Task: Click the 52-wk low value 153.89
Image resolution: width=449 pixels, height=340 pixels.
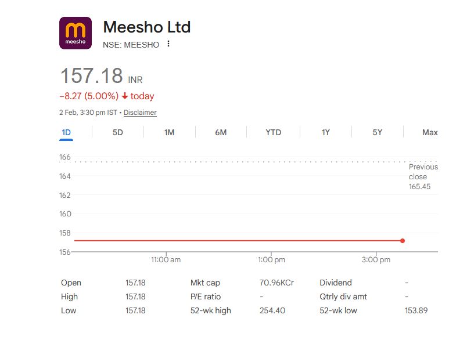Action: point(416,311)
